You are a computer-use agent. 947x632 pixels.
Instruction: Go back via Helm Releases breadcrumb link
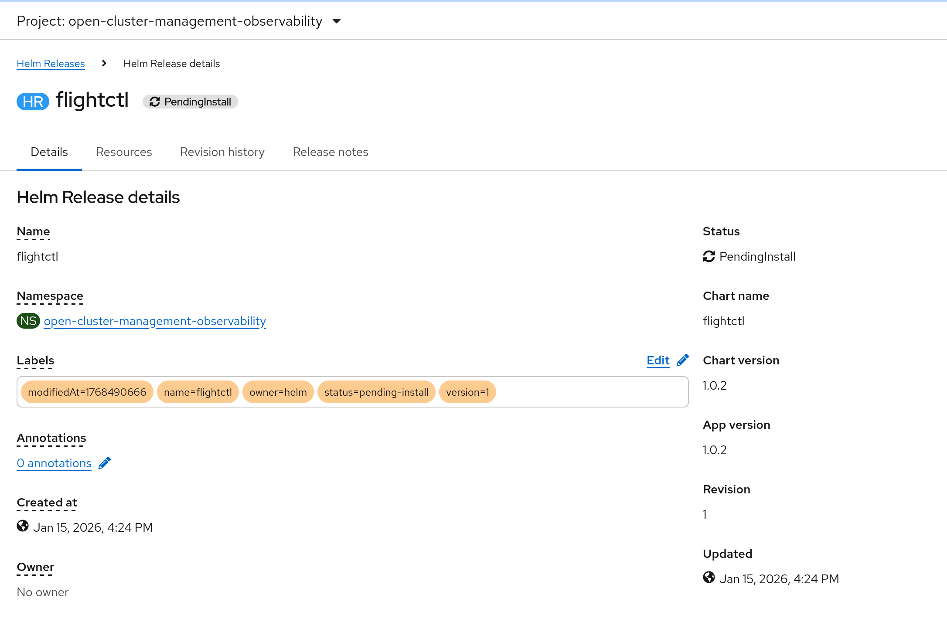click(51, 64)
